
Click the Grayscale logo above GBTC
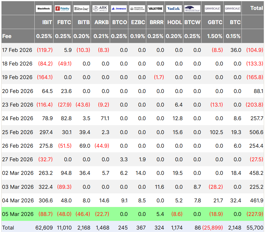coord(212,9)
